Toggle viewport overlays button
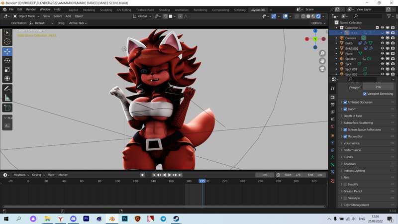398x224 pixels. point(285,16)
